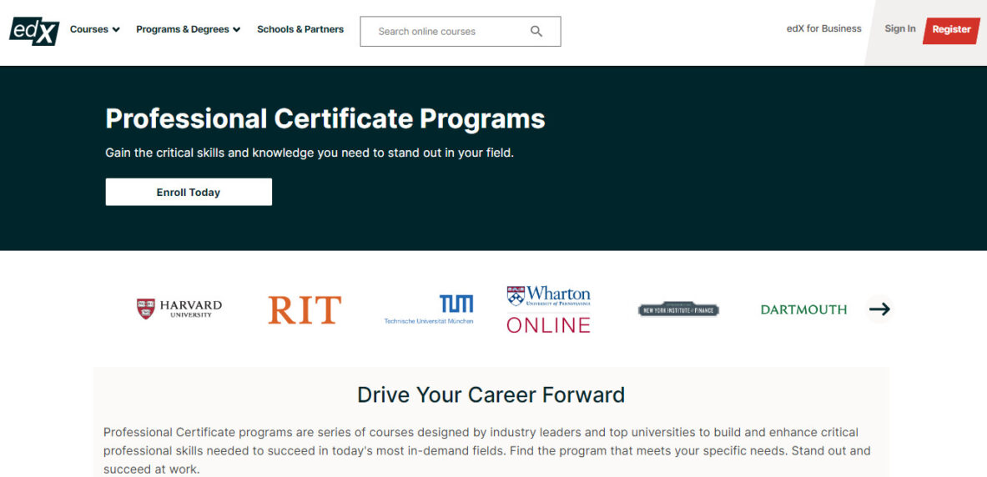Click the Wharton Online logo

click(549, 309)
